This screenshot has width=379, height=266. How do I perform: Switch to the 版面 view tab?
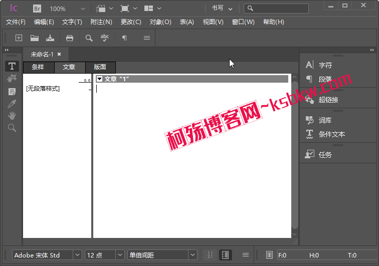click(100, 67)
